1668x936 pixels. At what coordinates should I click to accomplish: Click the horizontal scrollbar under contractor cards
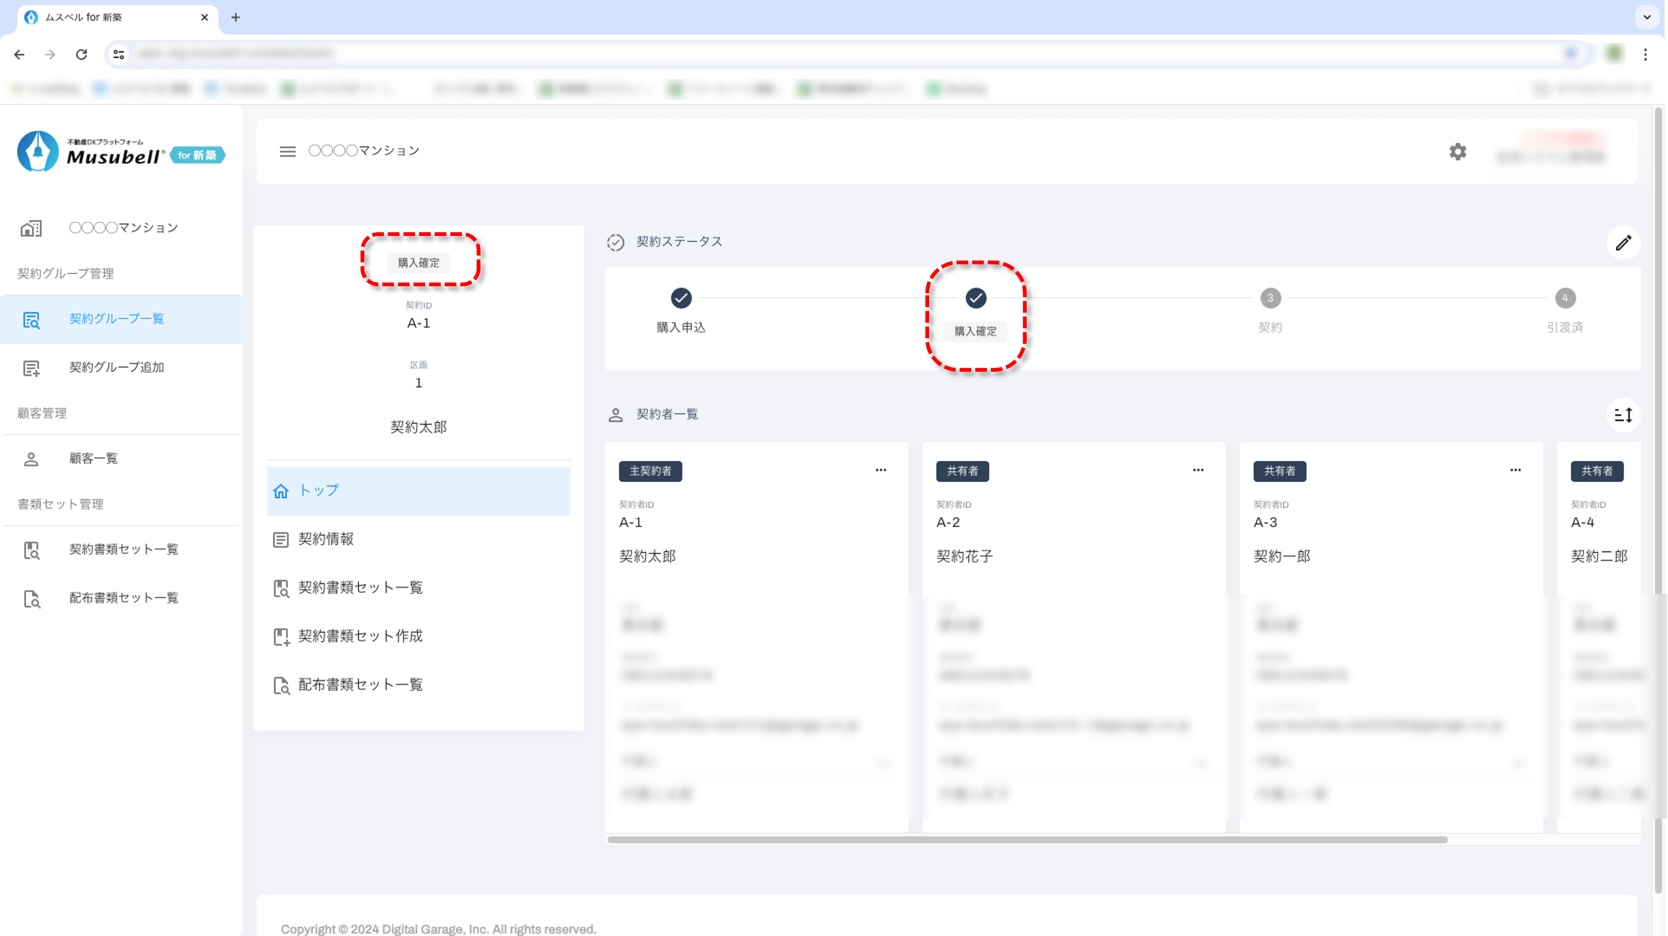coord(1027,840)
